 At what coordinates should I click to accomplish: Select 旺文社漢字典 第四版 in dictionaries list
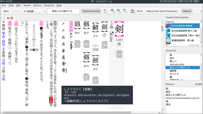[183, 26]
